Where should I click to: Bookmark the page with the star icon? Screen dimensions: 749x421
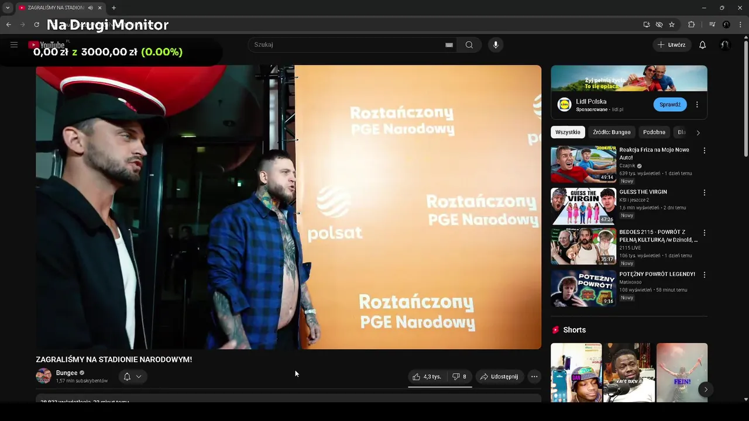672,25
